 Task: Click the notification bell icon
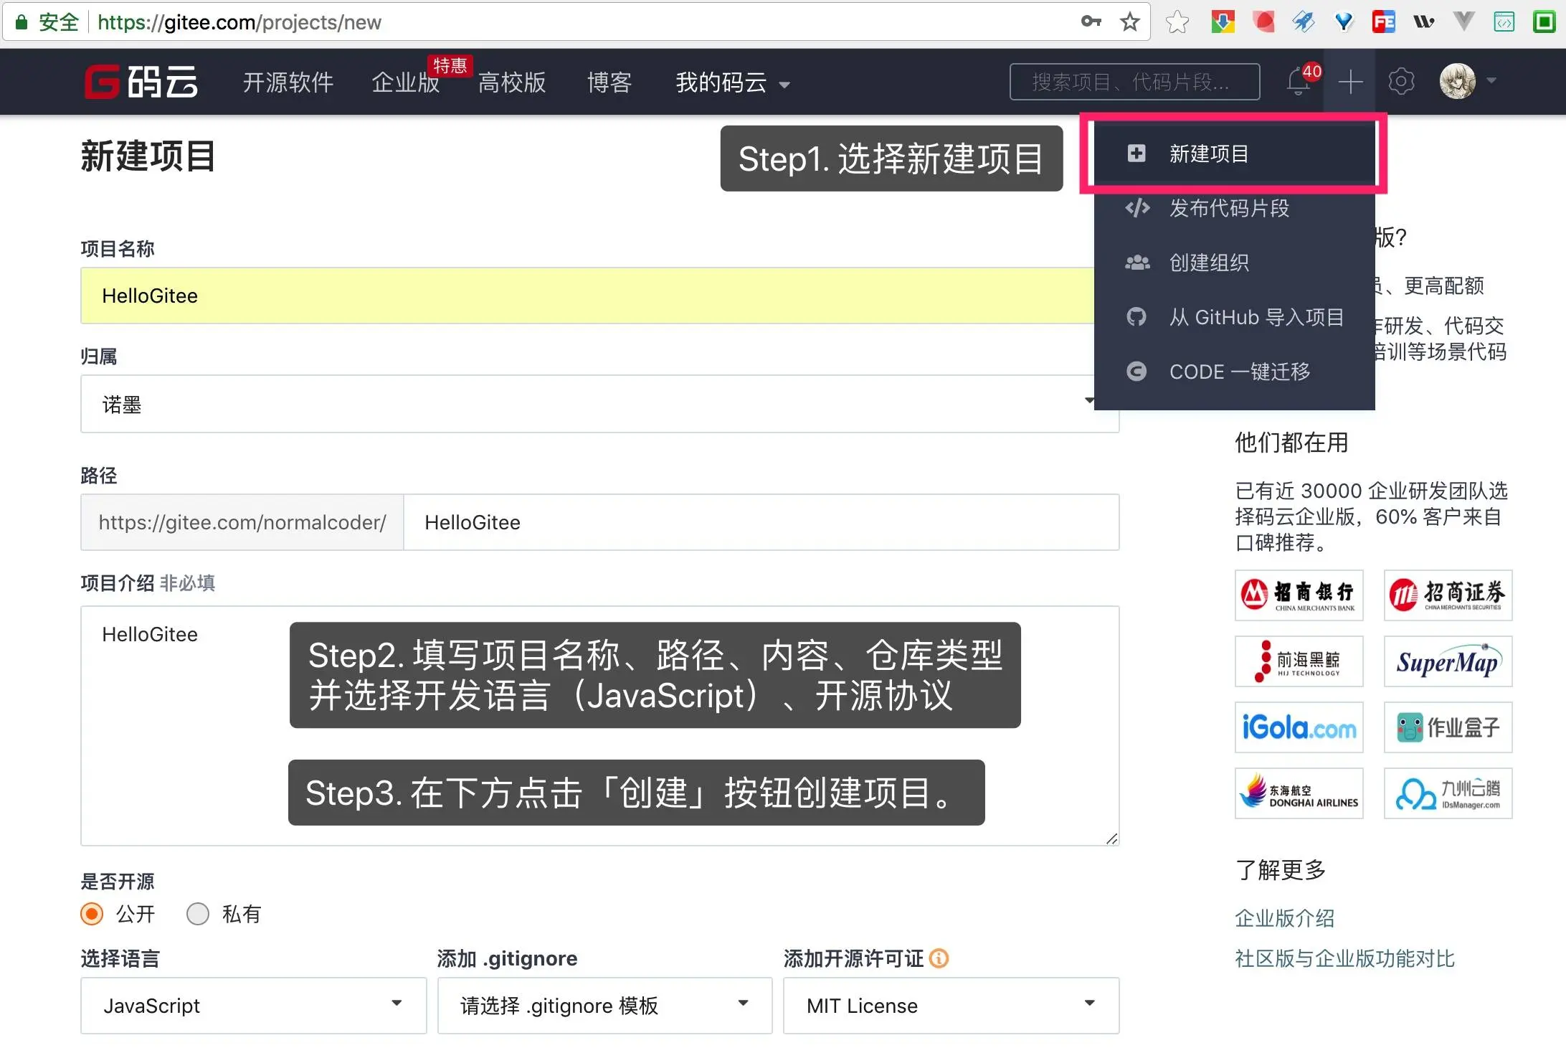1299,82
